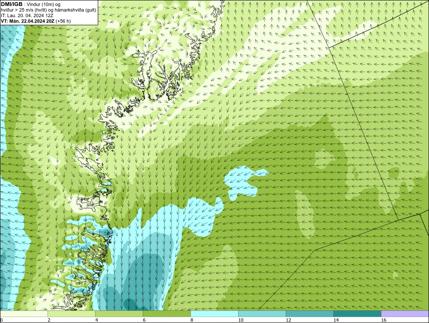Viewport: 429px width, 323px height.
Task: Click the 'VT: Mán. 22.04.2024 20Z' line
Action: click(x=27, y=21)
